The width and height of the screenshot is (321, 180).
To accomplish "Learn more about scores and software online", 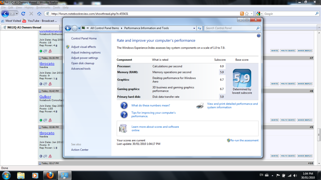I will [155, 129].
